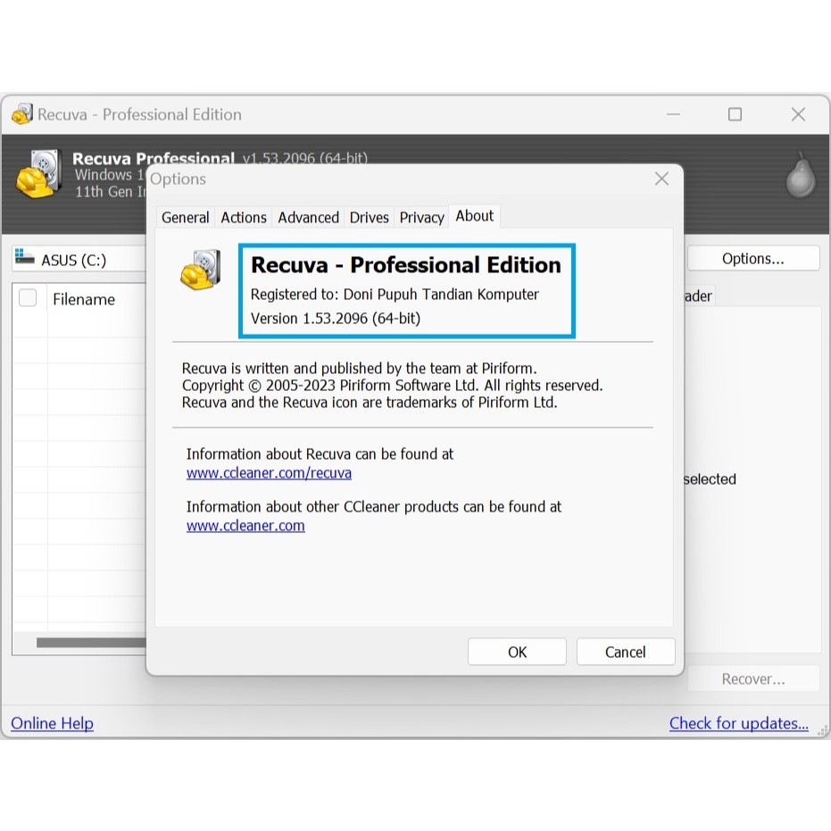The width and height of the screenshot is (831, 831).
Task: Click the Recuva title bar app icon
Action: pos(21,114)
